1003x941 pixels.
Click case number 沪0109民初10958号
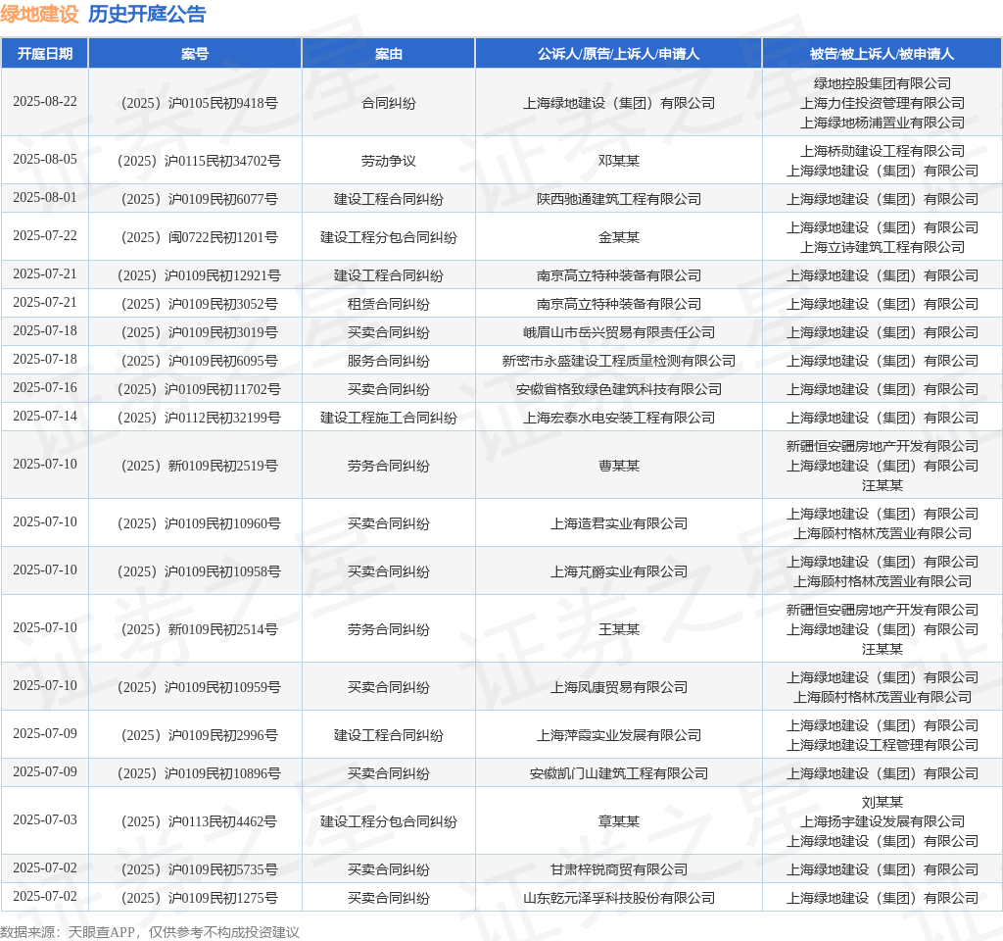[199, 571]
